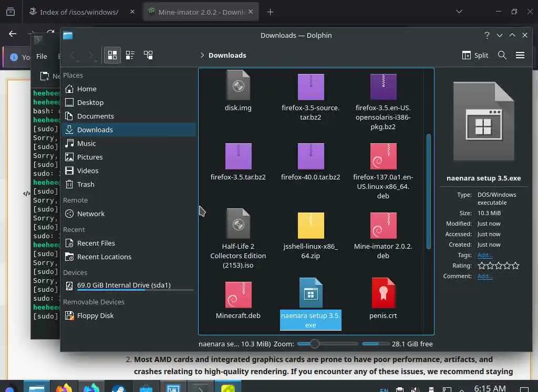Click Add link next to Comment
This screenshot has width=538, height=392.
(x=485, y=276)
